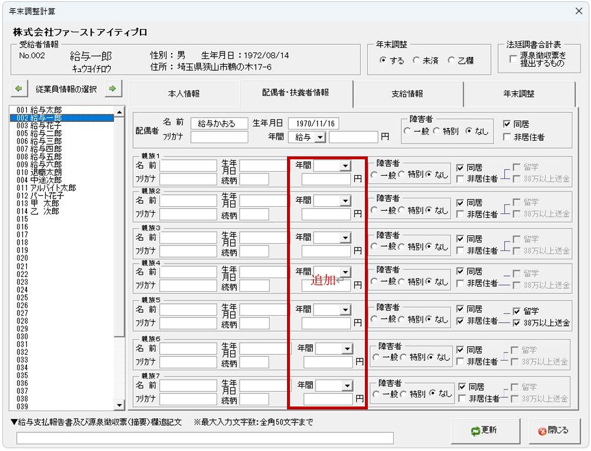Close the 年末調整計算 window with X
591x451 pixels.
click(579, 11)
